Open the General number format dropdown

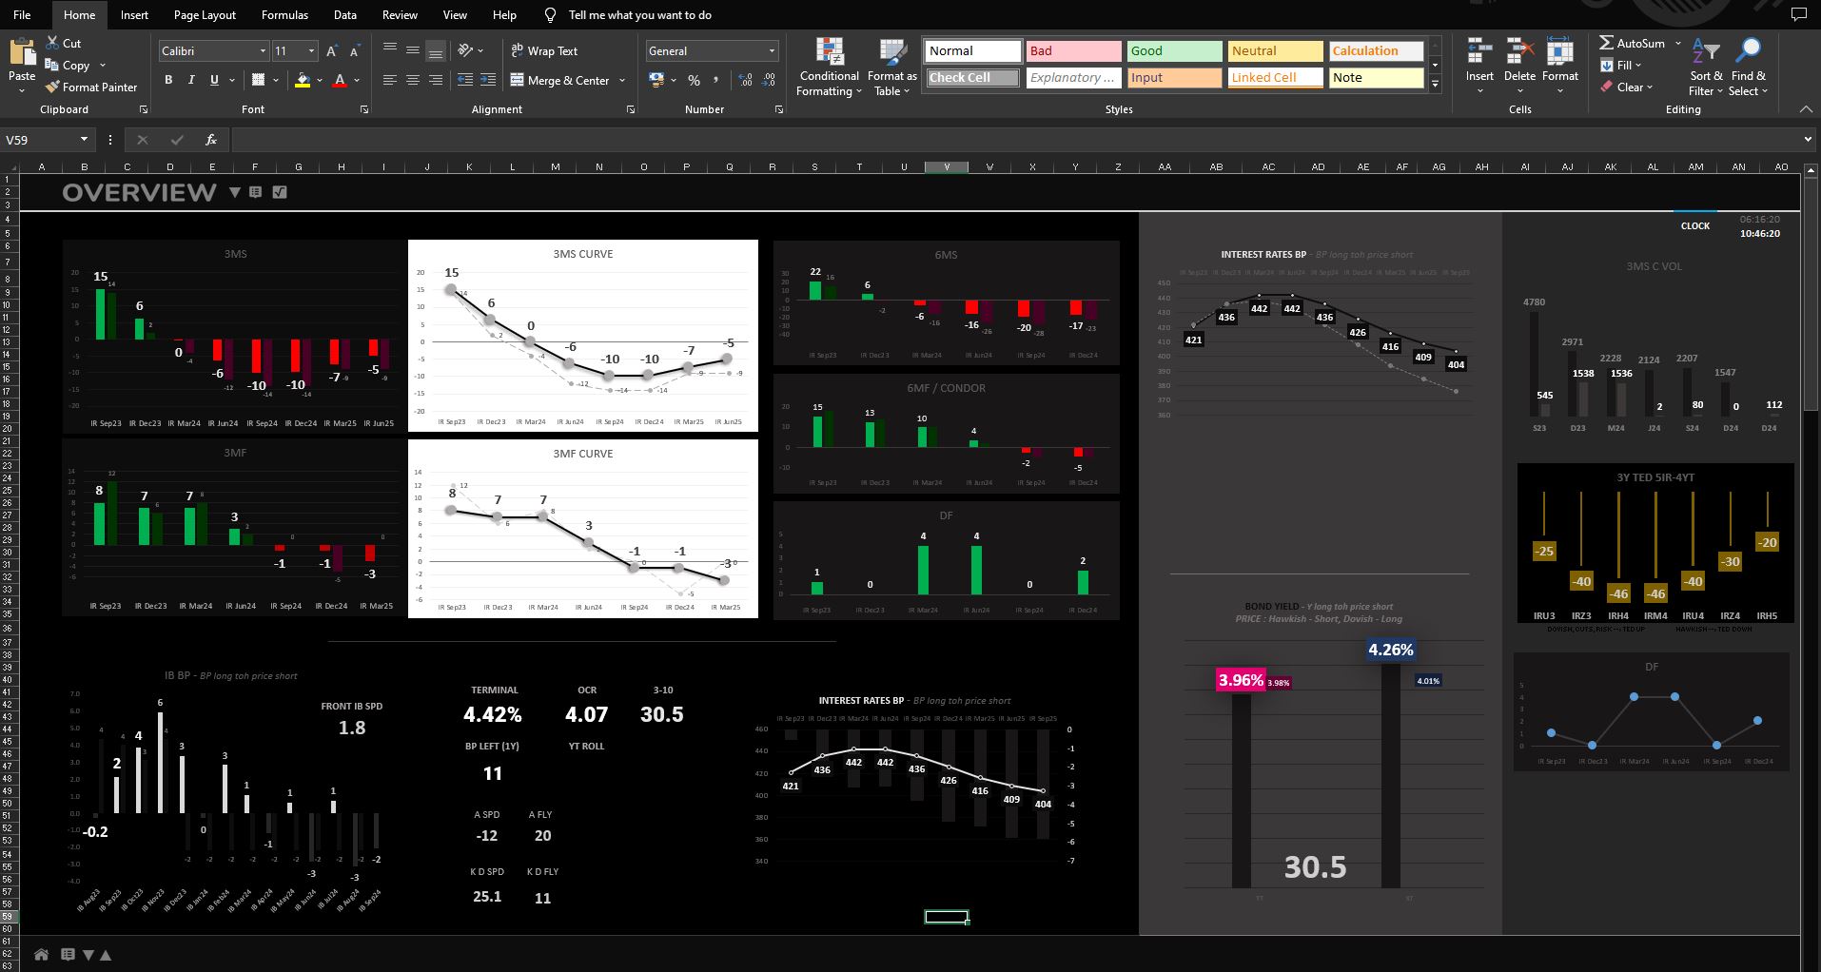click(x=772, y=51)
